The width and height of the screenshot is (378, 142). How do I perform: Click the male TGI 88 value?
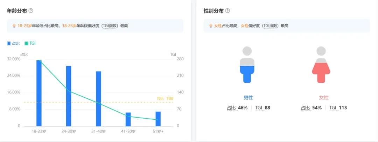click(x=267, y=108)
